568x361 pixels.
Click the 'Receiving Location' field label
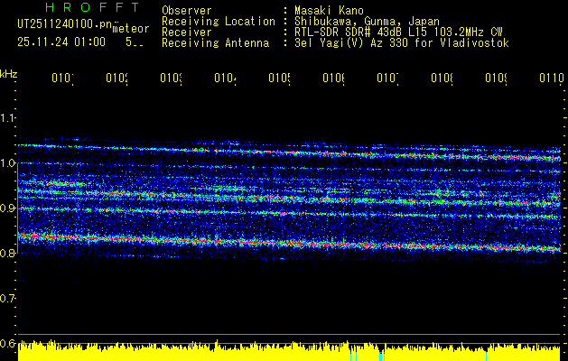[x=219, y=21]
